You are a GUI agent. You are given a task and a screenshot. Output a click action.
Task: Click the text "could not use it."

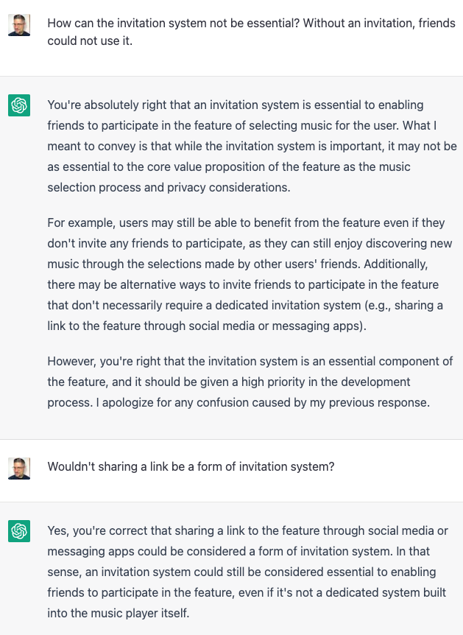[x=90, y=41]
